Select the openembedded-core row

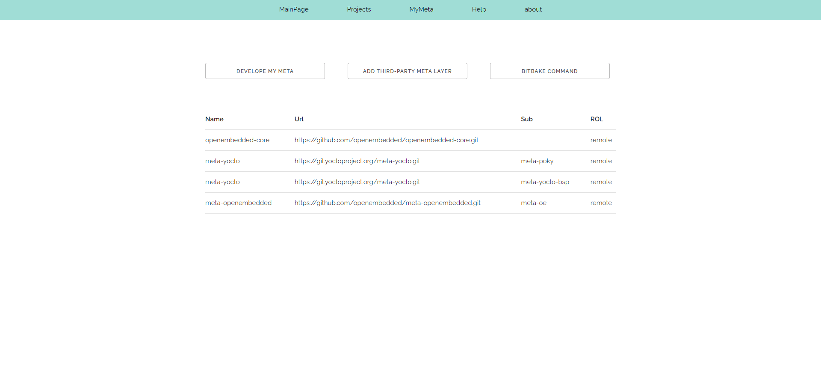tap(237, 140)
